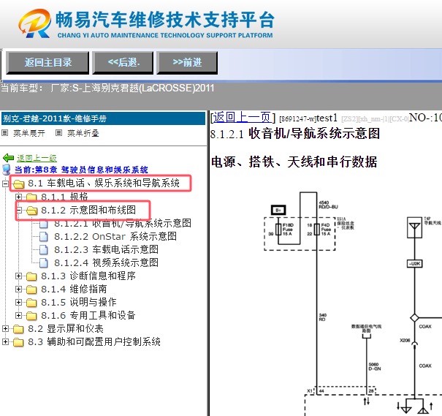The image size is (442, 416).
Task: Select 8.3 辅助和可配置用户控制系统 label
Action: tap(94, 342)
